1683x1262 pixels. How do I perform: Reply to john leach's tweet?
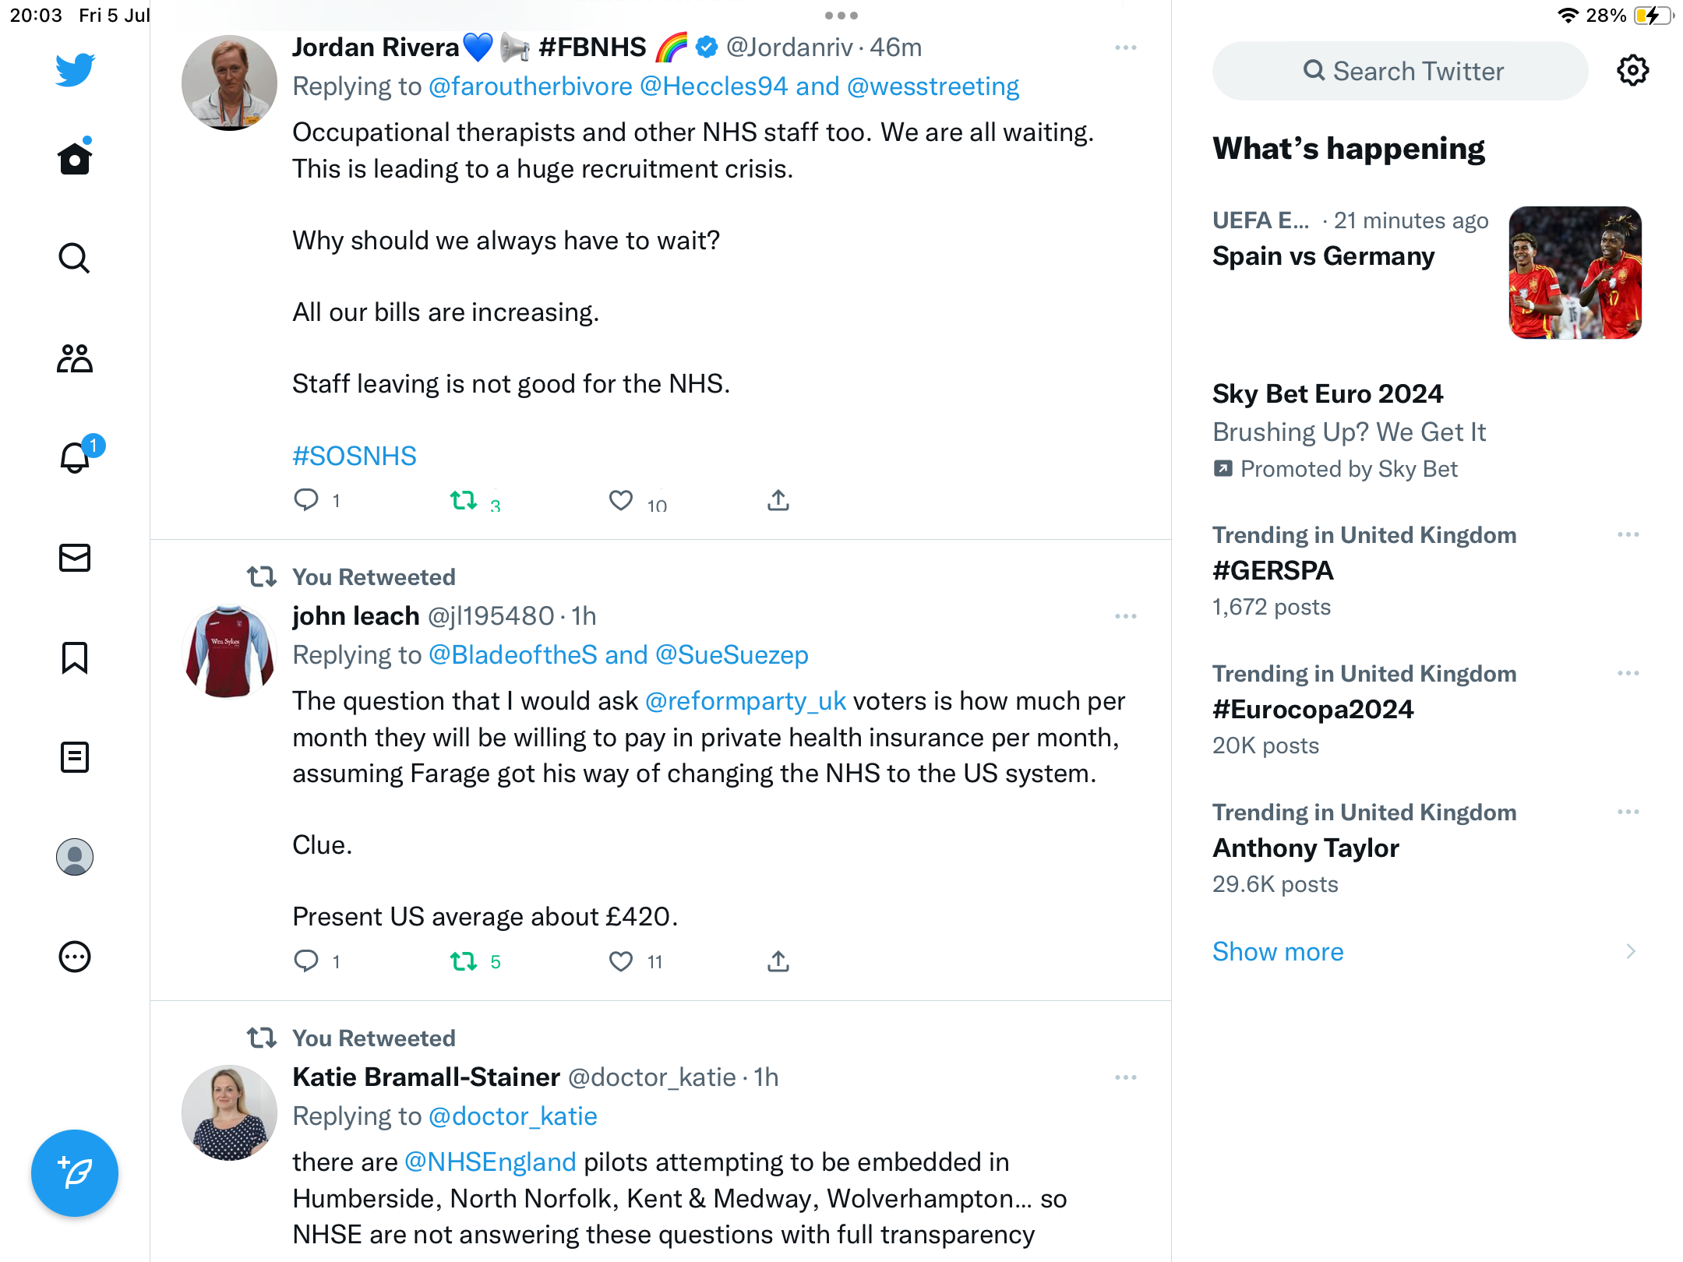306,961
